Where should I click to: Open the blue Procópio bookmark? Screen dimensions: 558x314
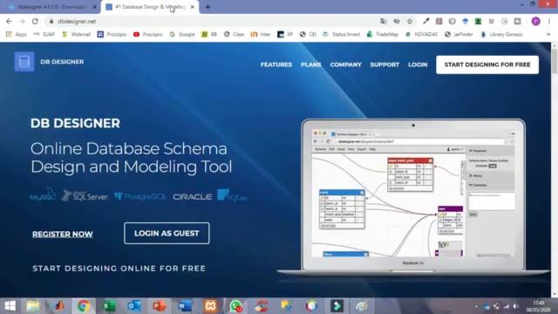tap(112, 35)
